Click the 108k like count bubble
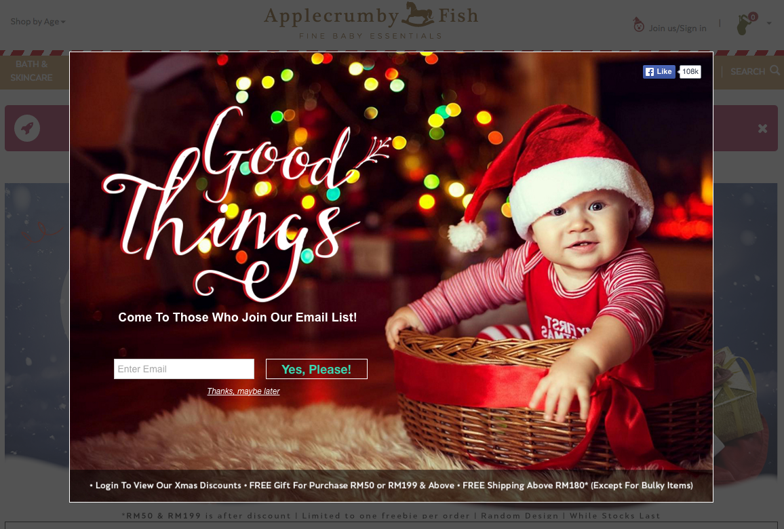This screenshot has height=529, width=784. click(690, 71)
